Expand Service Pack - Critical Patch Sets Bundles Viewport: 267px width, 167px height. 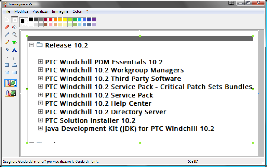pyautogui.click(x=40, y=86)
